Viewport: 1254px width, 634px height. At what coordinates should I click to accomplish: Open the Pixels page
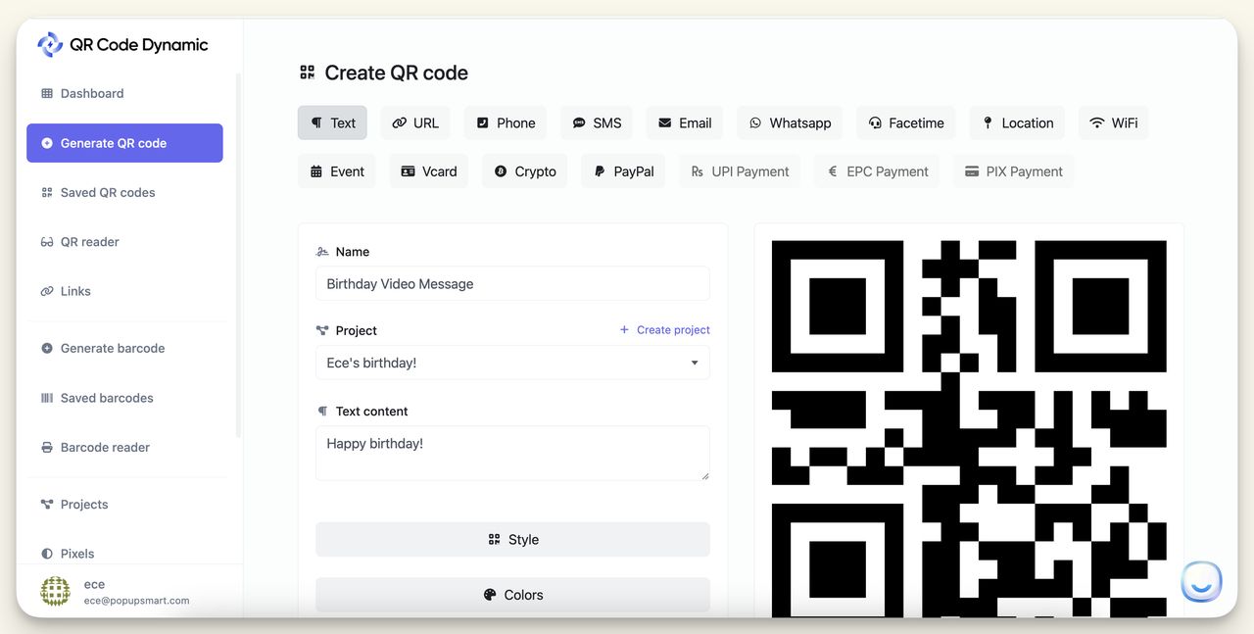tap(124, 552)
